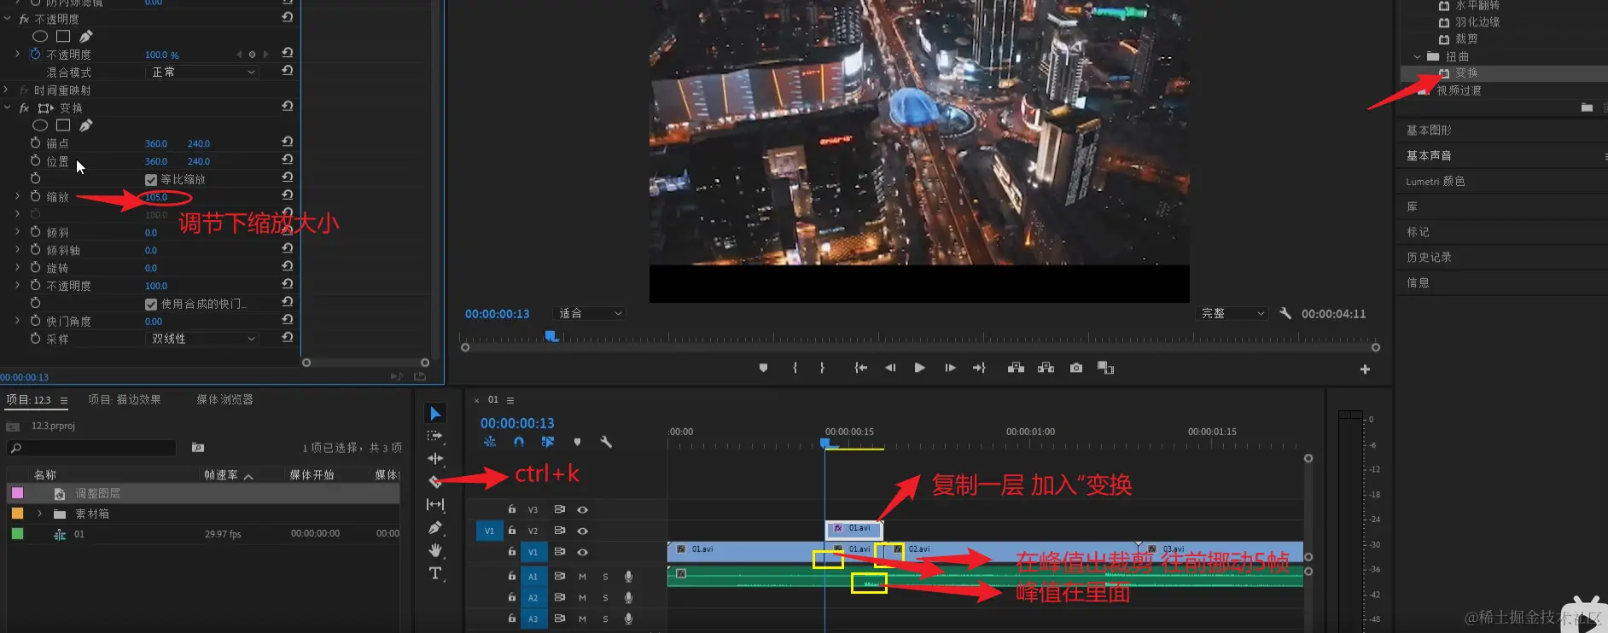Click the pink label swatch for 调整图层
Viewport: 1608px width, 633px height.
[x=17, y=493]
